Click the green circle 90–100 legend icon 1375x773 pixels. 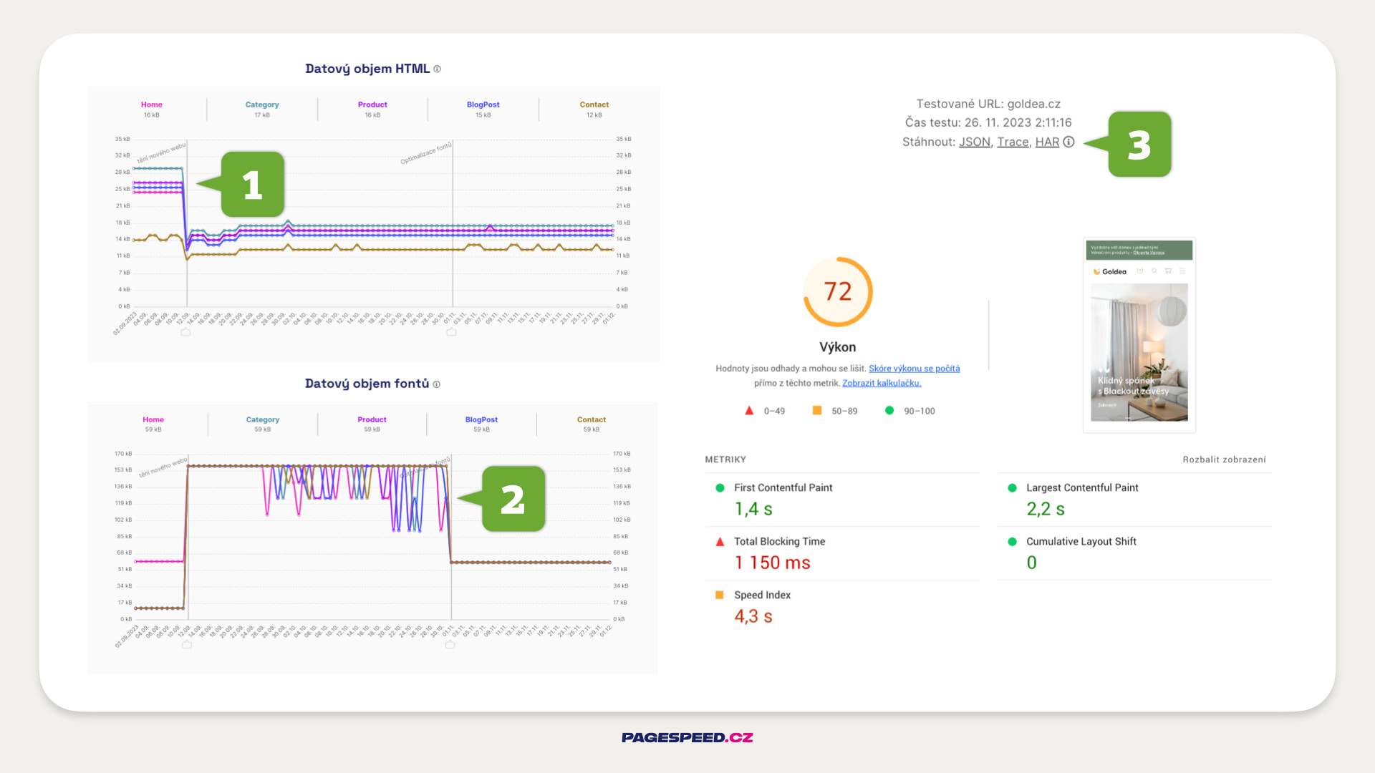pos(889,411)
